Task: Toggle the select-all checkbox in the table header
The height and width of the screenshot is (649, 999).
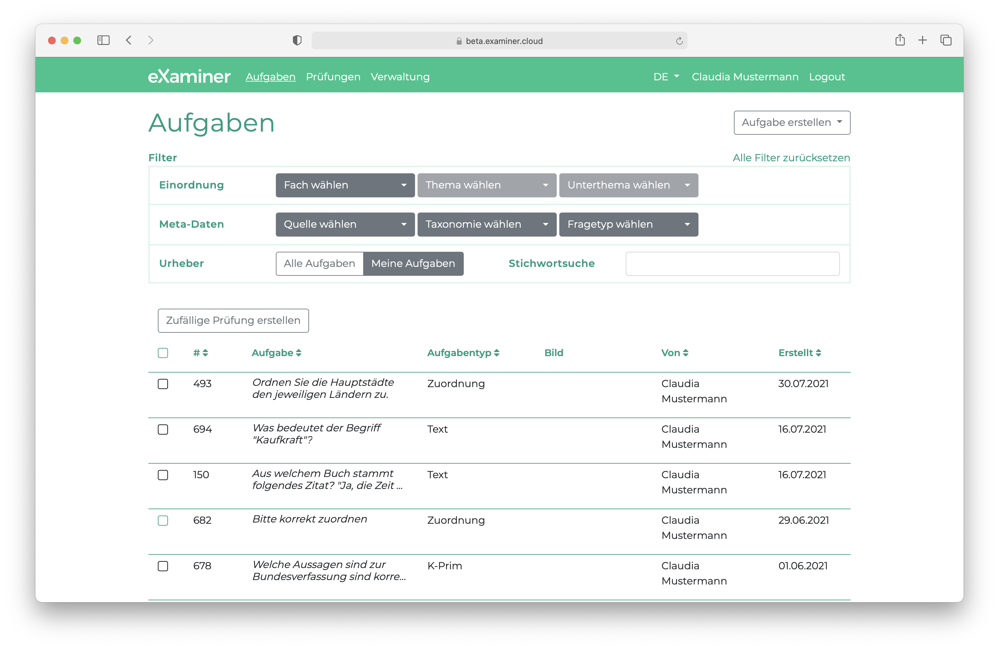Action: [163, 353]
